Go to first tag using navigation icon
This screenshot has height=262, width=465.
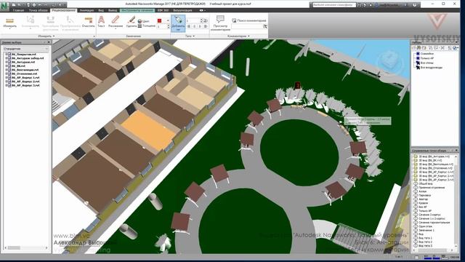[x=189, y=26]
